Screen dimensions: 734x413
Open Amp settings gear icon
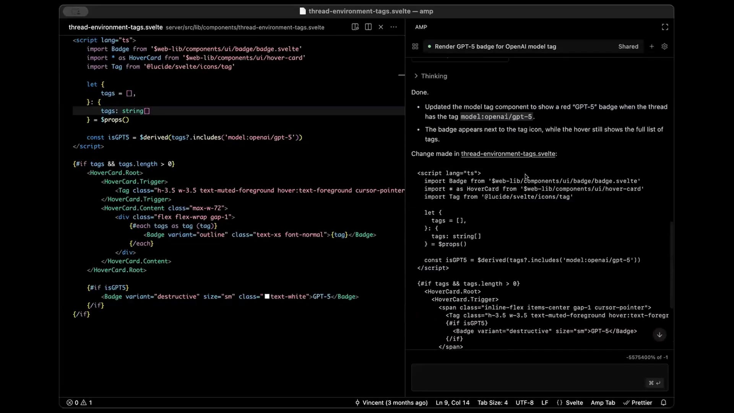664,46
